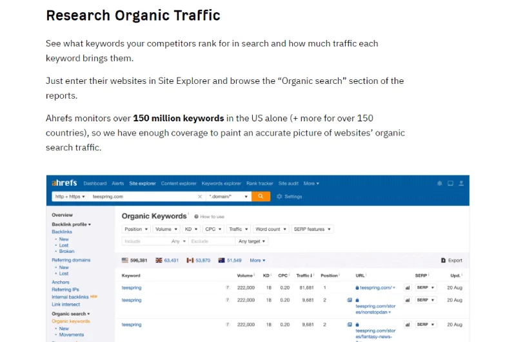Open the KD filter dropdown
This screenshot has width=516, height=342.
191,229
